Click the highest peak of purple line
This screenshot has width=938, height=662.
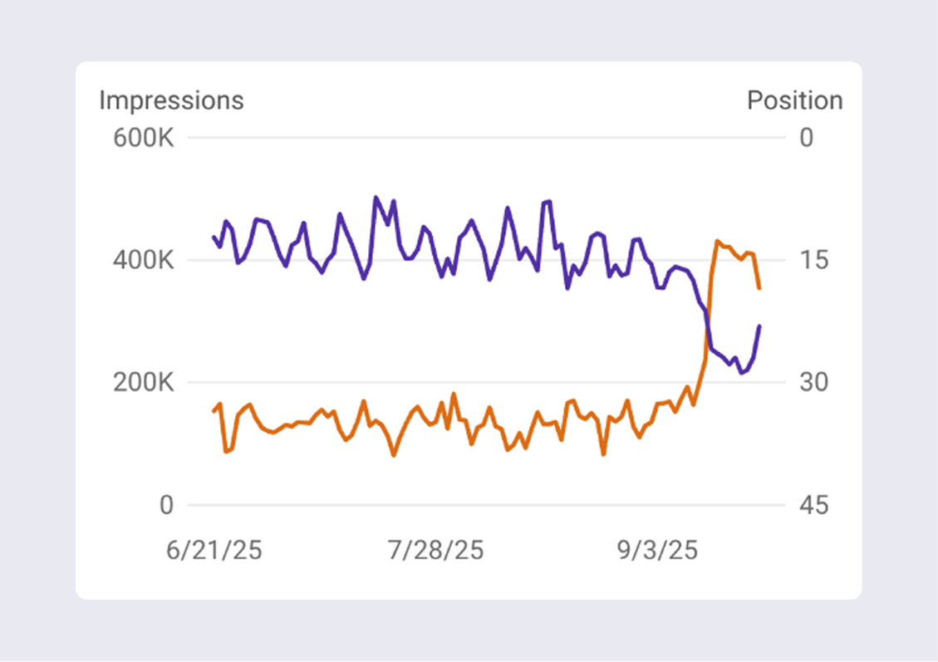pos(376,197)
